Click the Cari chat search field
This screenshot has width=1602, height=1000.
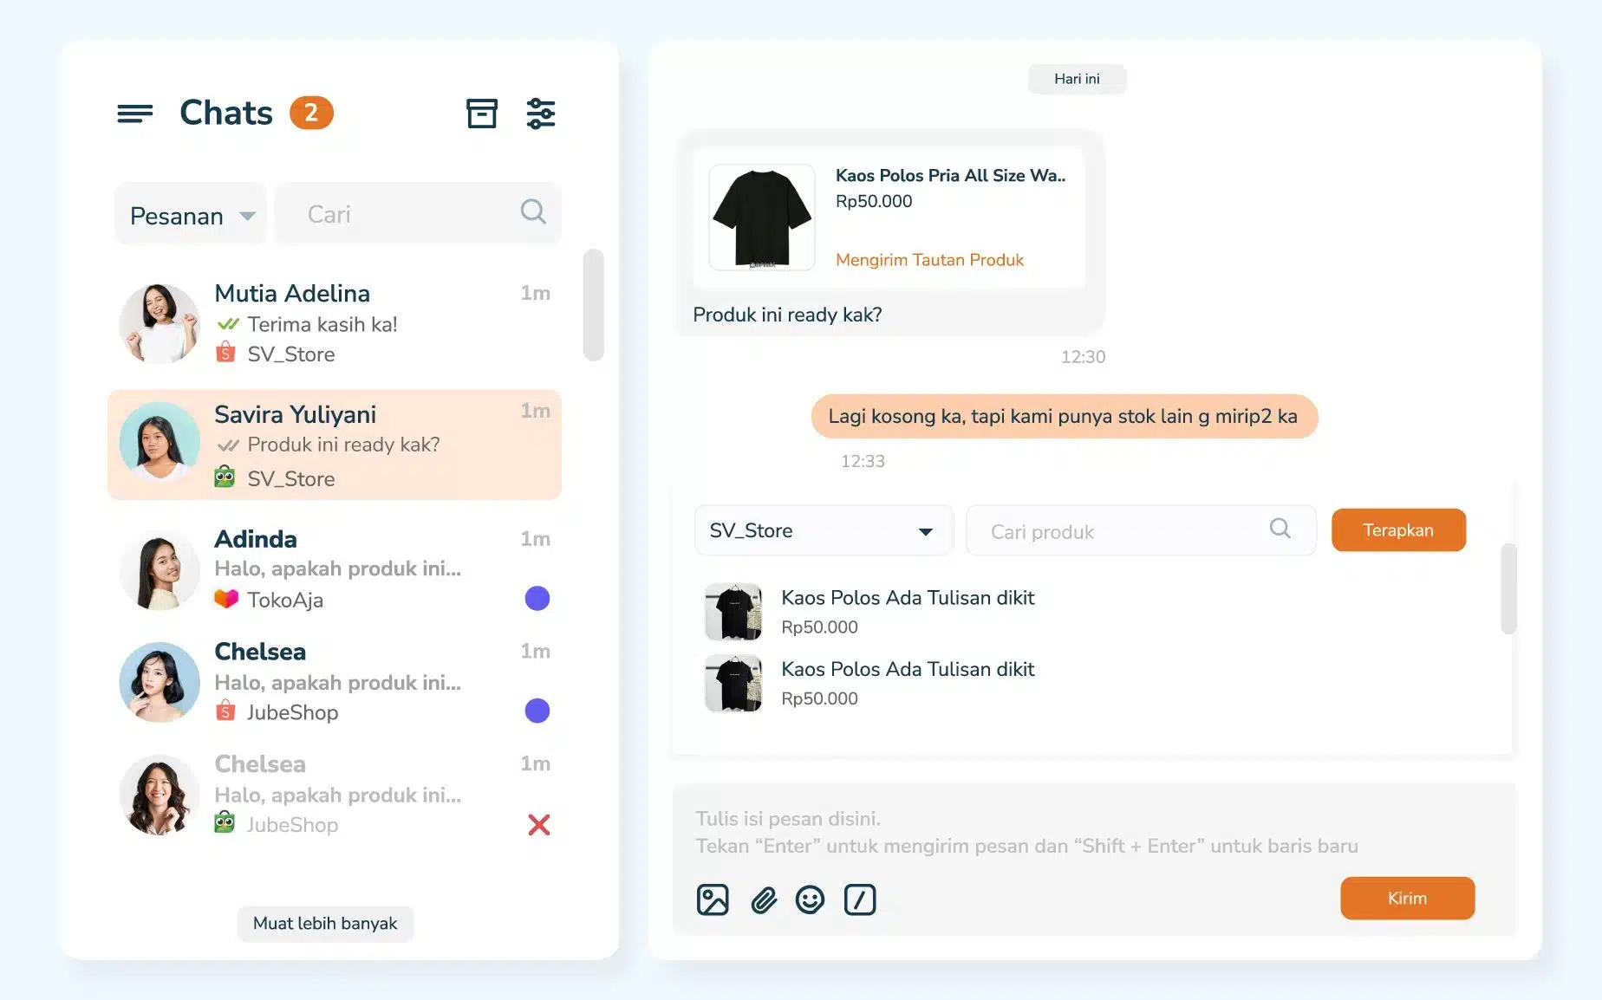tap(418, 213)
